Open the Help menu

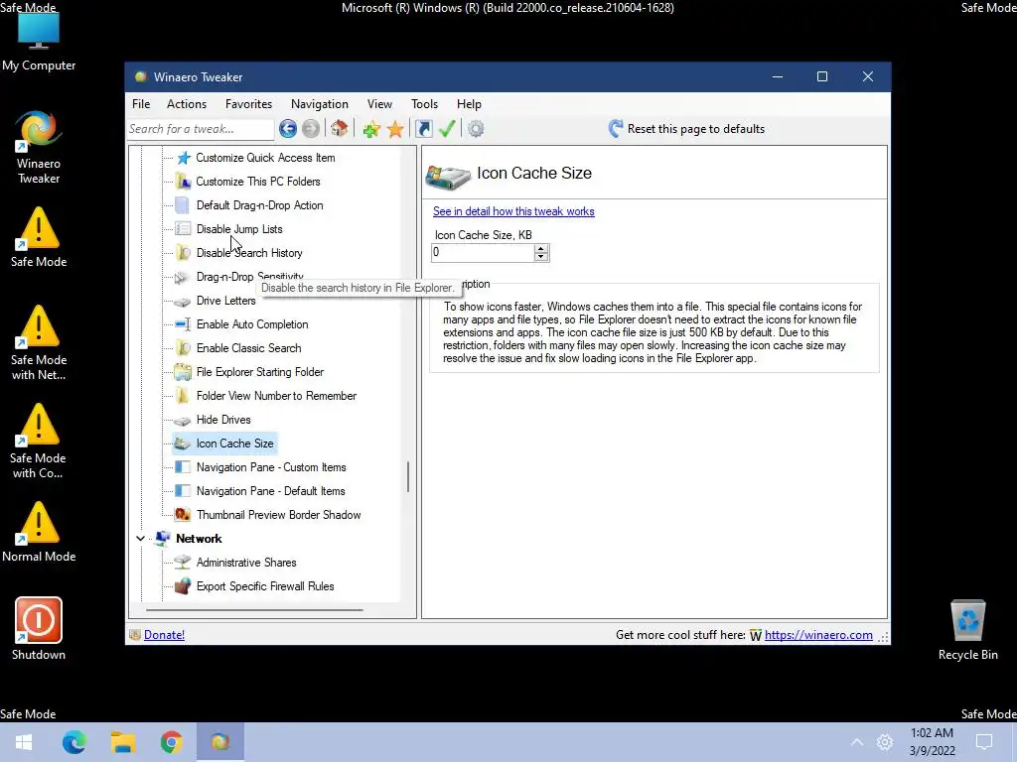pos(469,103)
